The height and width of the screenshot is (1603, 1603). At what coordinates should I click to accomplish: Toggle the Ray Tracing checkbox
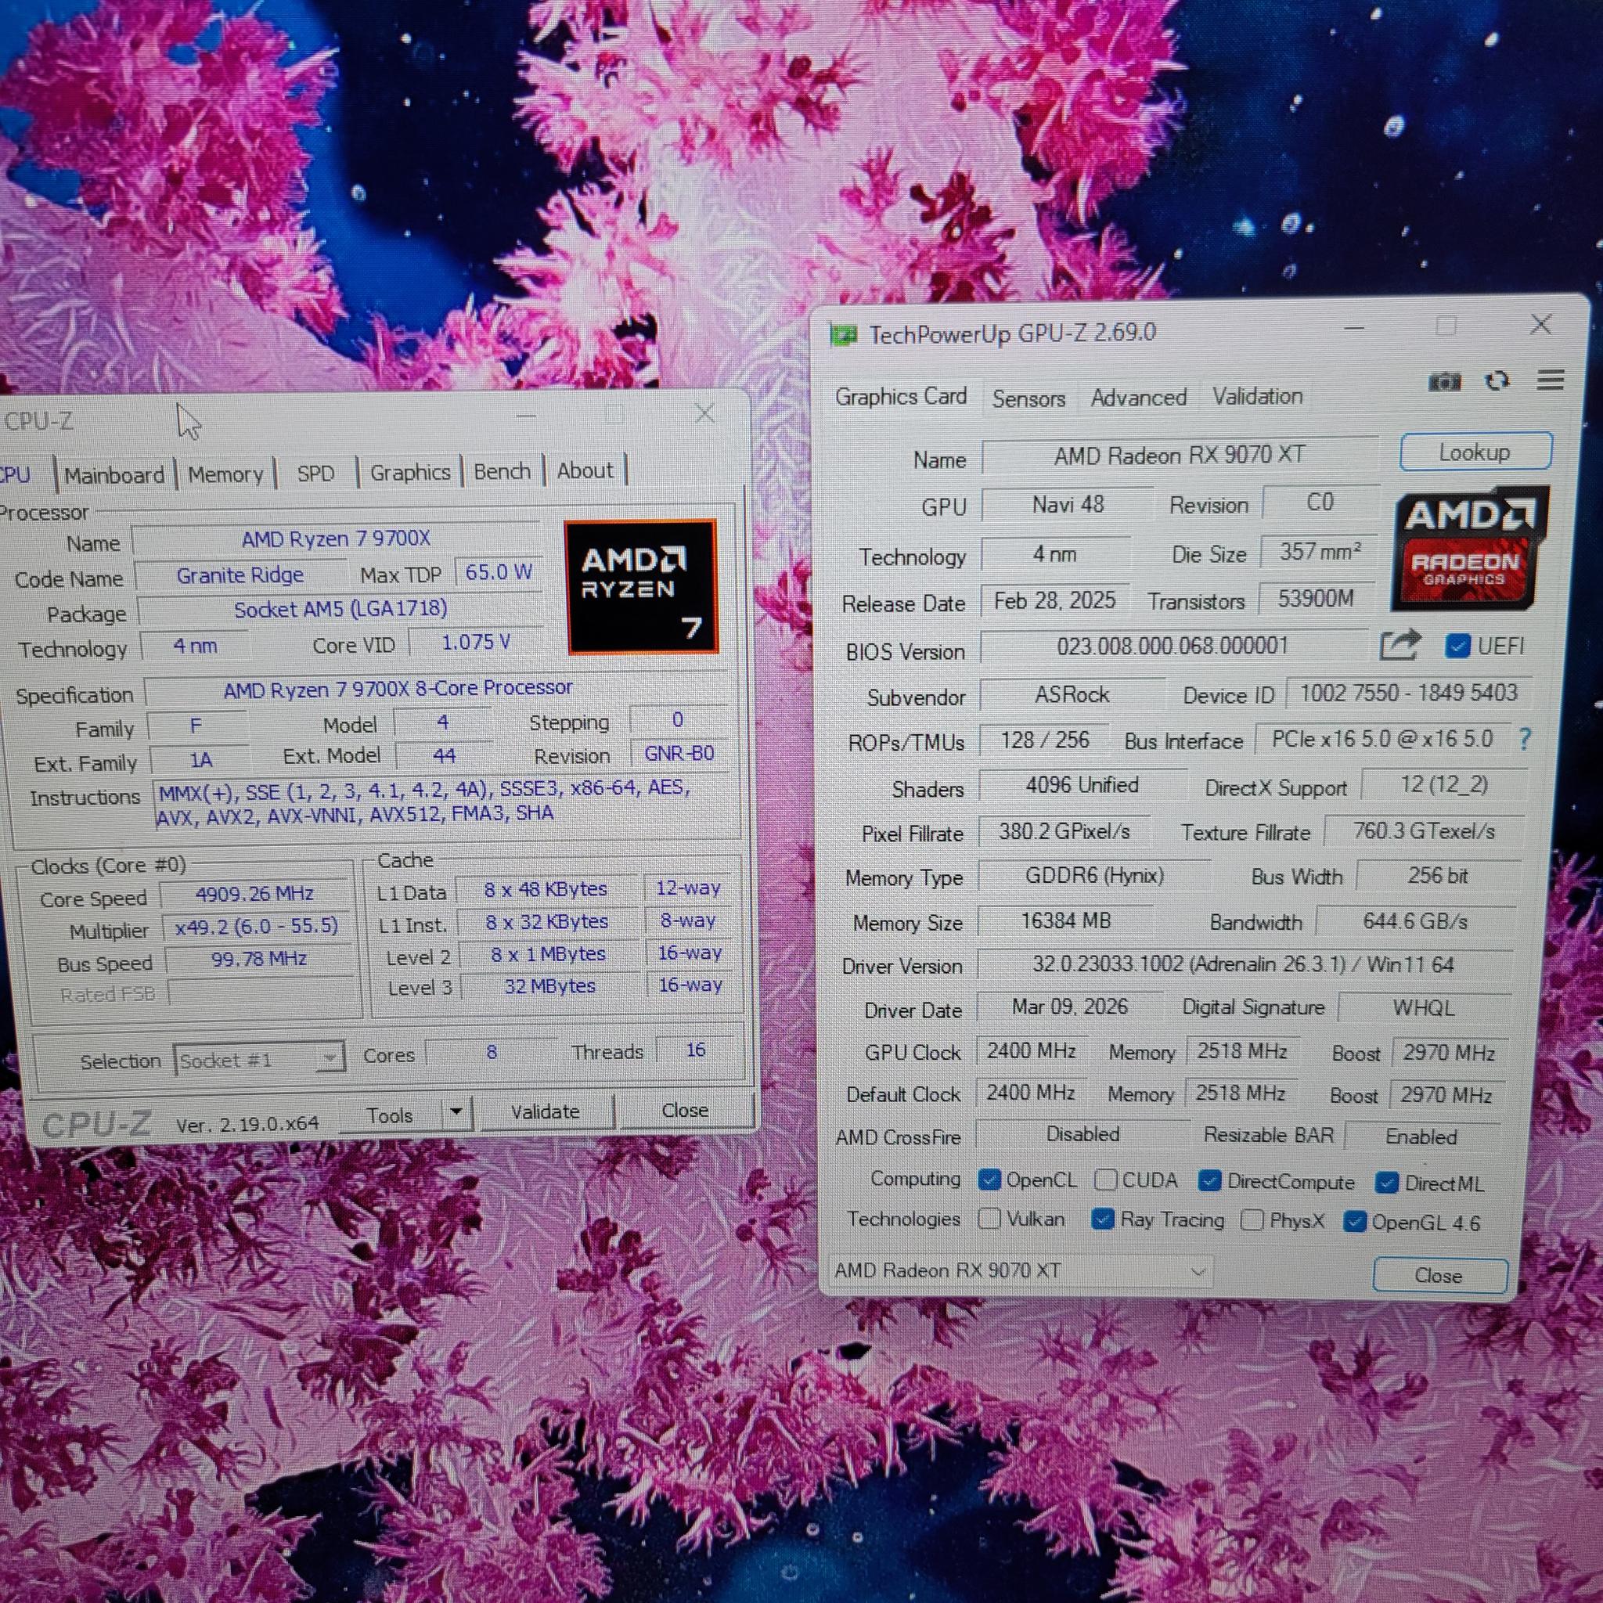1103,1219
